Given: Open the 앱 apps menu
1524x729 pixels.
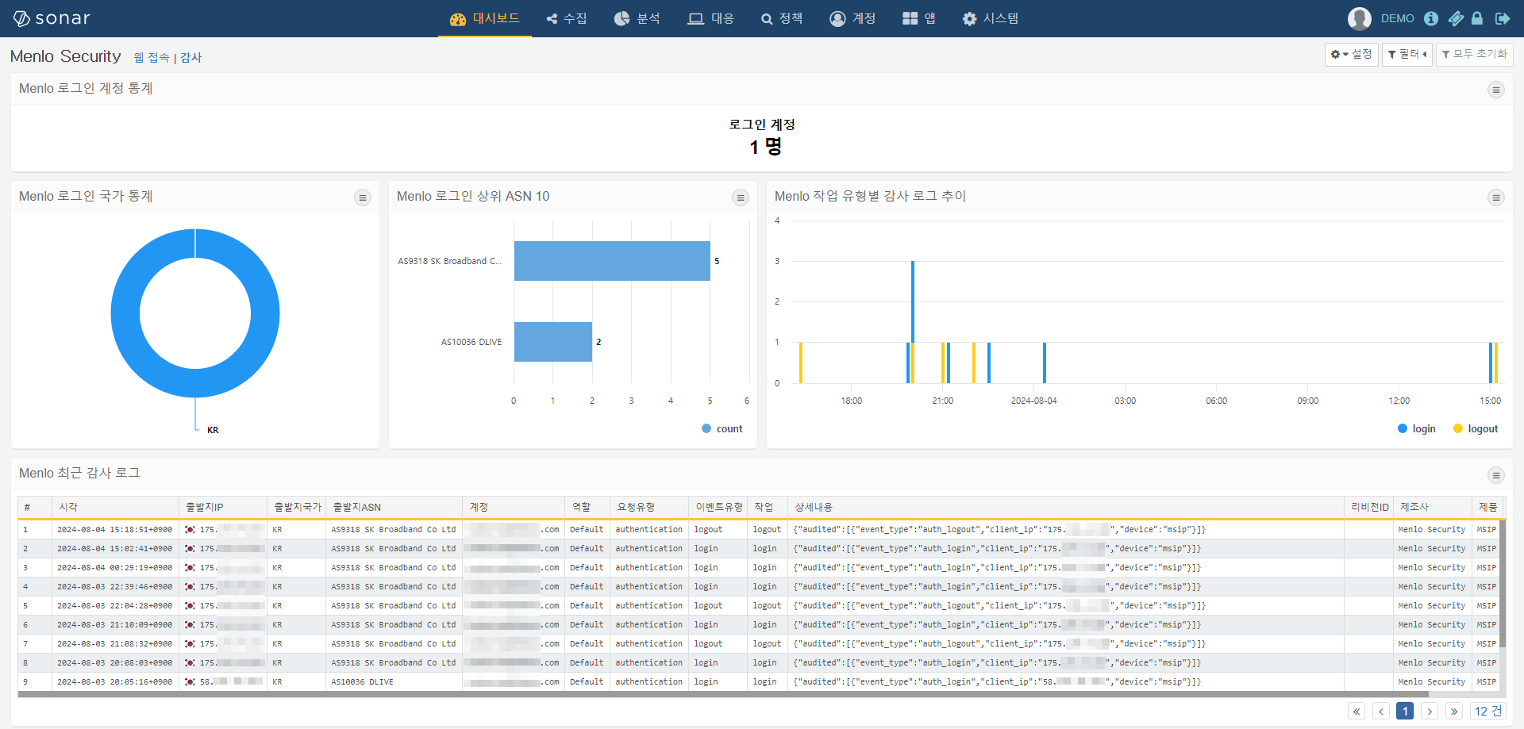Looking at the screenshot, I should [x=919, y=18].
